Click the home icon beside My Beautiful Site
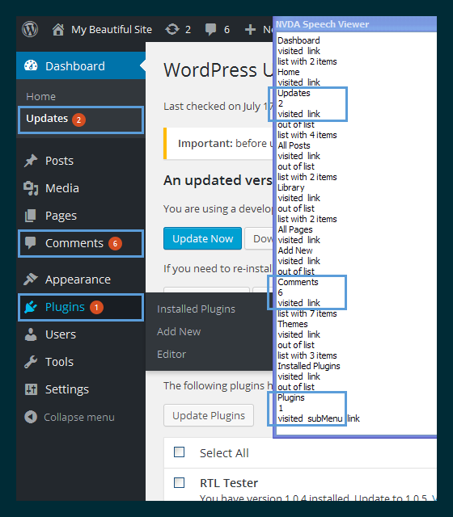The image size is (453, 517). tap(58, 29)
